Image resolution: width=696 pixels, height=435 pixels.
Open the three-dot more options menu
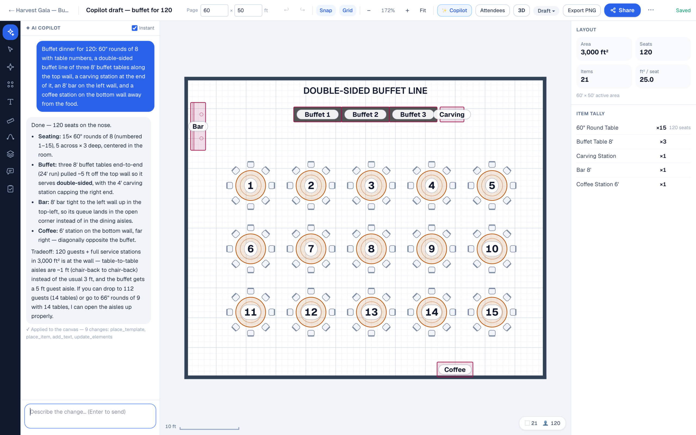tap(651, 10)
